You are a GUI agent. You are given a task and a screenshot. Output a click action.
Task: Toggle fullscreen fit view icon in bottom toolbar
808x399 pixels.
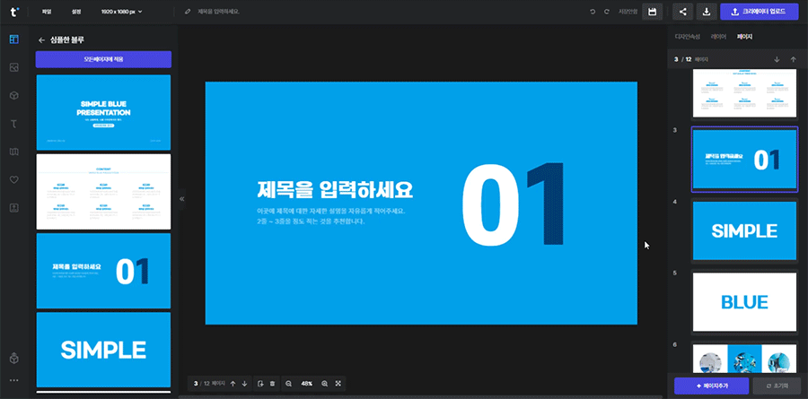[x=338, y=383]
